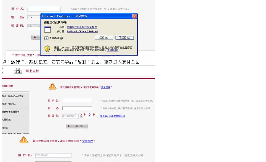Click the 有何风险? link

pyautogui.click(x=113, y=50)
